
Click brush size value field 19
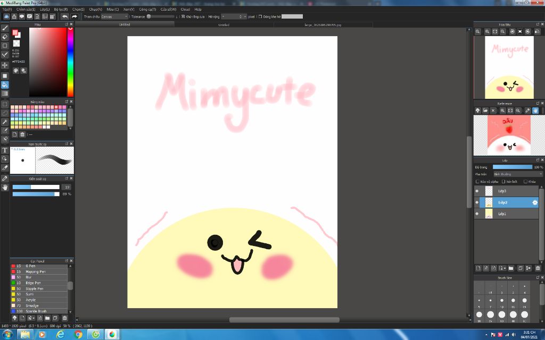[67, 188]
